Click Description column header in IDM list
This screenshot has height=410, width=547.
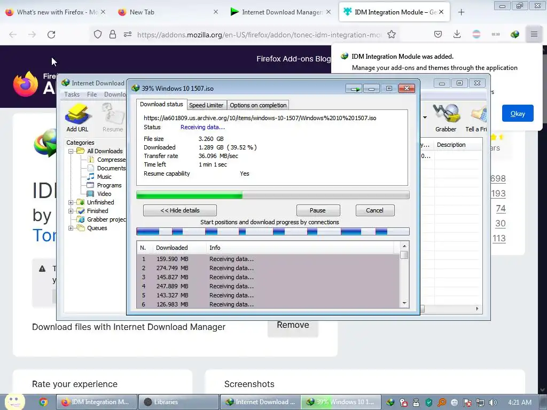(x=458, y=145)
